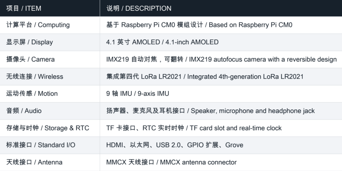This screenshot has width=342, height=171.
Task: Select the Motion row label
Action: (x=32, y=94)
